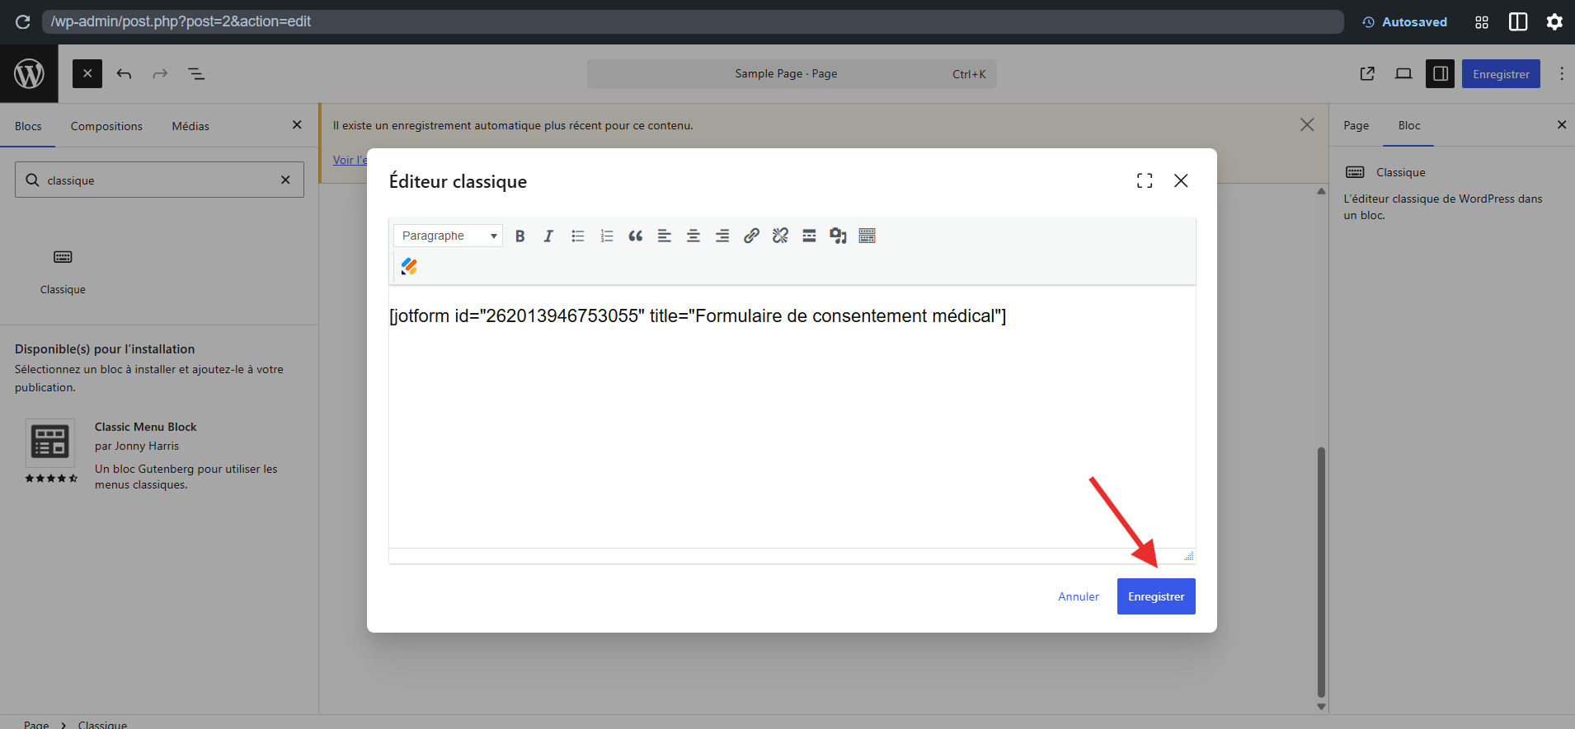This screenshot has height=729, width=1575.
Task: Switch to the Page settings tab
Action: pos(1356,125)
